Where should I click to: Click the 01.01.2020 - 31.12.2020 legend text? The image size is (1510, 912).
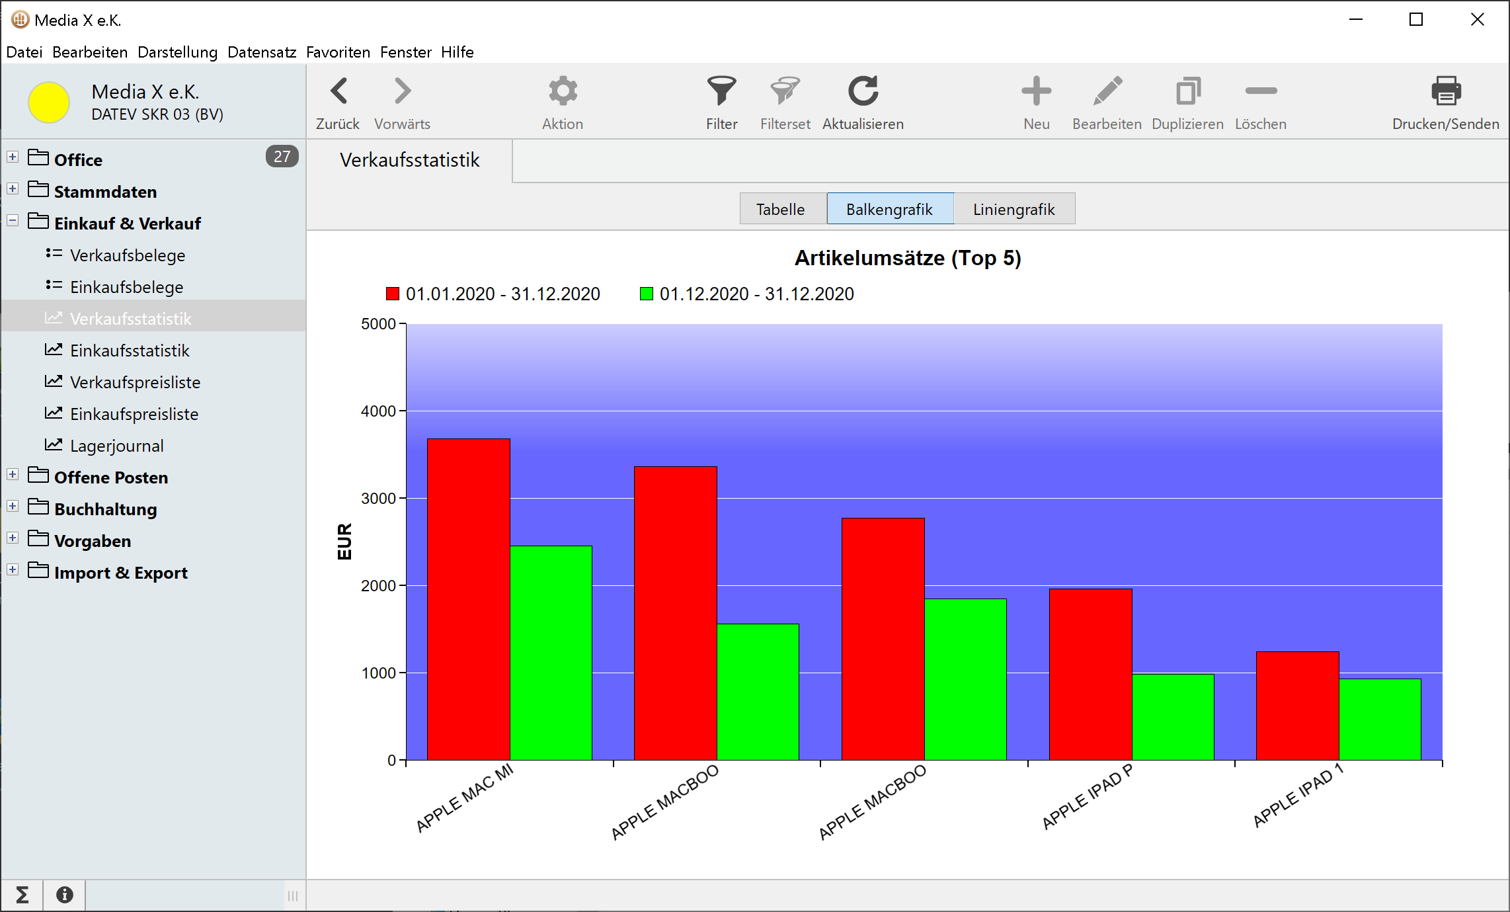(503, 294)
